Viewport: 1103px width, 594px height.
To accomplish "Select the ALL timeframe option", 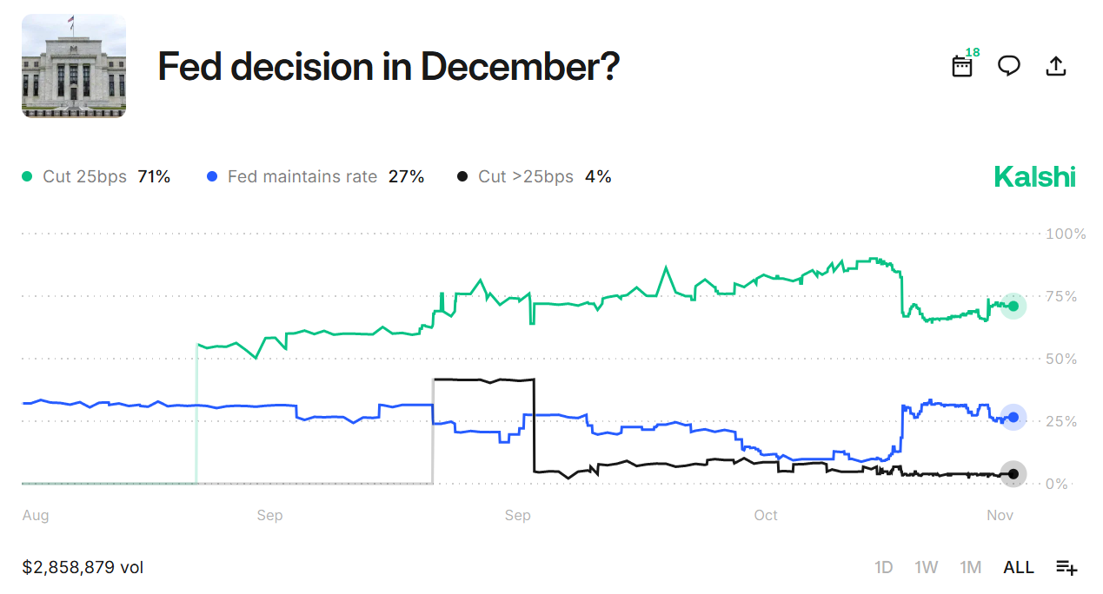I will [1018, 566].
